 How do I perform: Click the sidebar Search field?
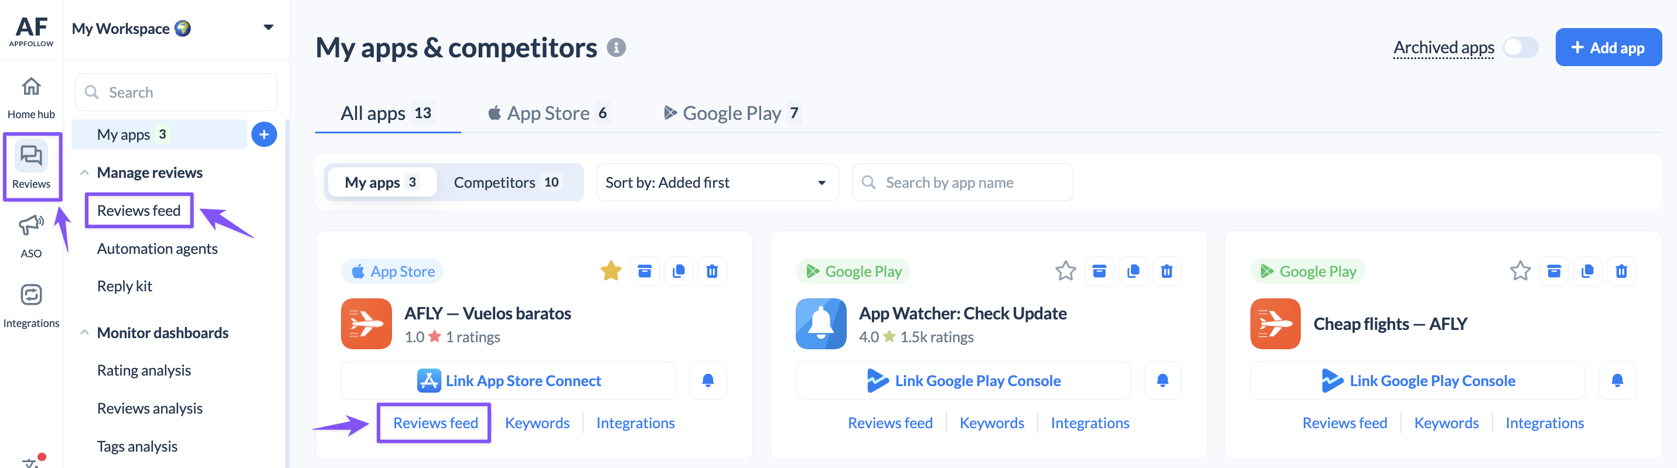[x=176, y=92]
